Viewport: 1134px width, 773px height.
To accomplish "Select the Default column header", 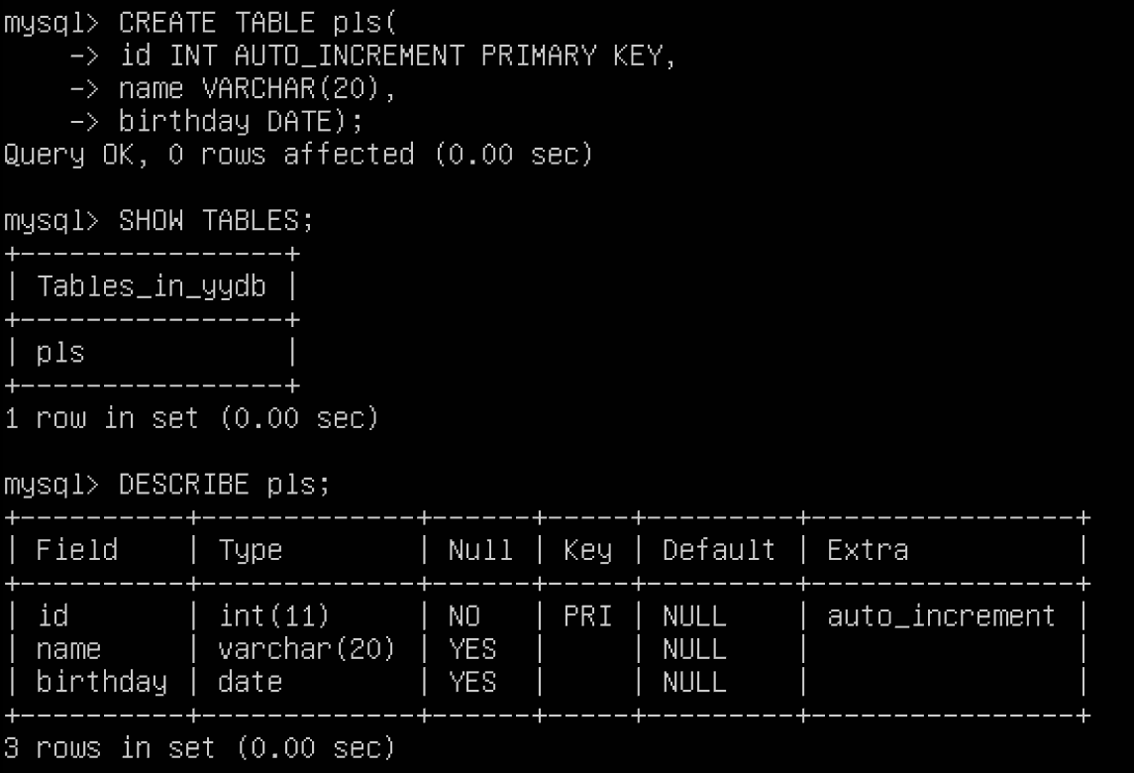I will coord(719,550).
